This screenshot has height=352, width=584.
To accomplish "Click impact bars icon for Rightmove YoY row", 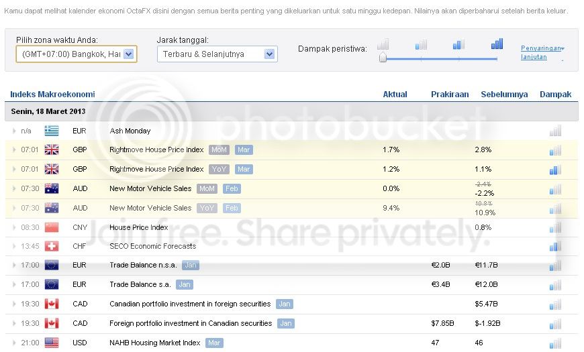I will point(555,170).
